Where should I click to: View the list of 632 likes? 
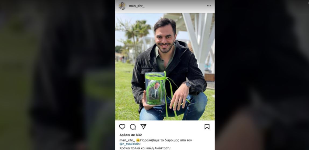click(131, 135)
